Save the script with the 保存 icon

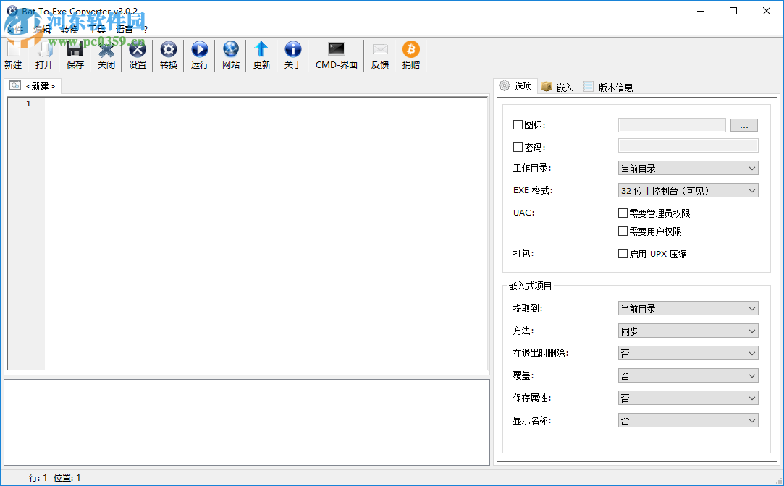point(75,55)
